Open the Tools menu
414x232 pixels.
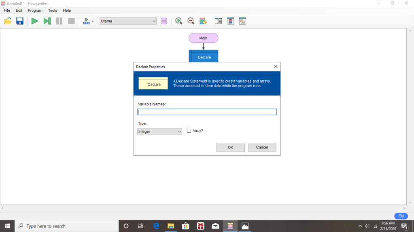click(53, 10)
